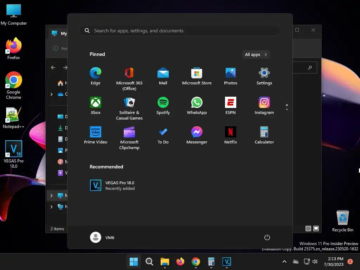
Task: Launch the Photos app
Action: (x=231, y=76)
